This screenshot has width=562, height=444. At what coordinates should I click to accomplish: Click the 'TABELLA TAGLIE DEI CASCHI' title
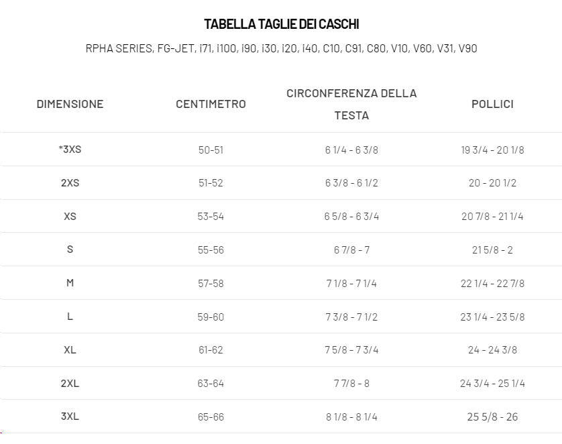point(281,24)
